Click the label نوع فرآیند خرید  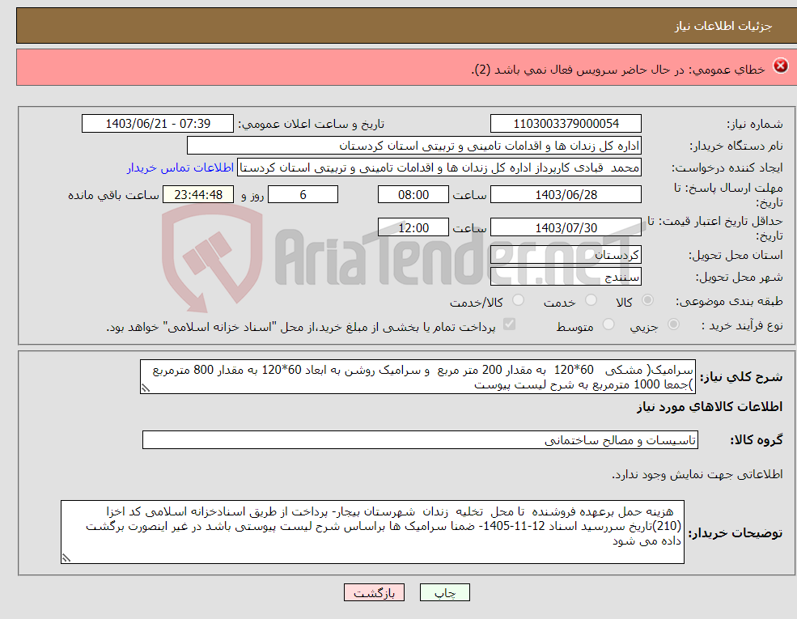click(742, 325)
